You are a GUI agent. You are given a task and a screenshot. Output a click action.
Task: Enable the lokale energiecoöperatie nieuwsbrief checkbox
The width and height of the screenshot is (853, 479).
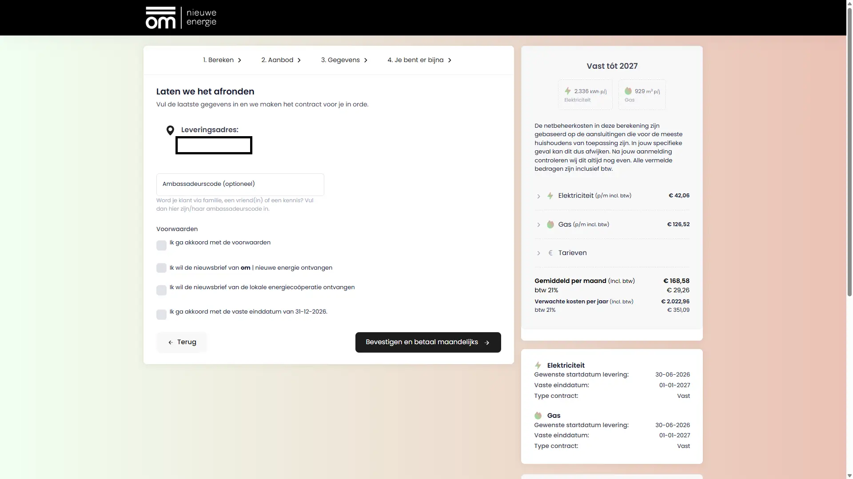161,290
